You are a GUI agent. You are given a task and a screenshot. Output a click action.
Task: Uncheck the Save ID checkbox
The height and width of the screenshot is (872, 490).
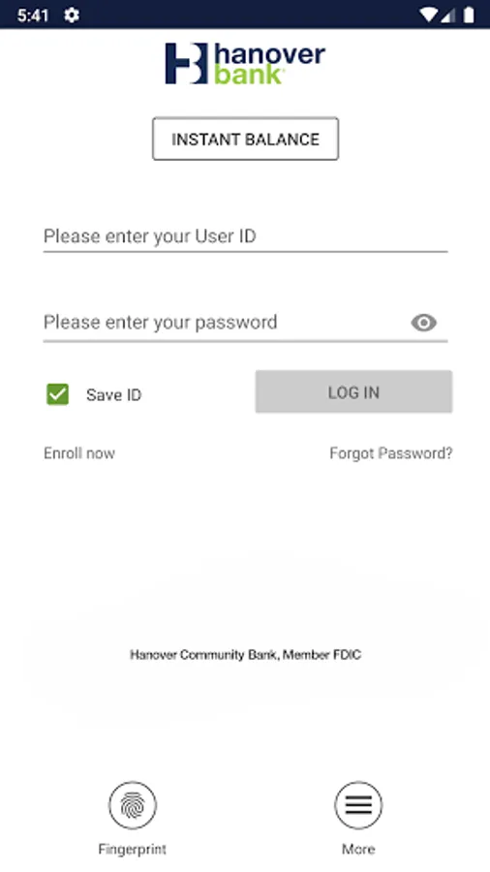coord(58,394)
